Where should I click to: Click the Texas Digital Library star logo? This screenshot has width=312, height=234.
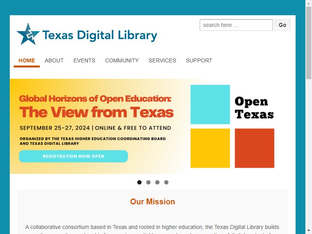click(28, 34)
